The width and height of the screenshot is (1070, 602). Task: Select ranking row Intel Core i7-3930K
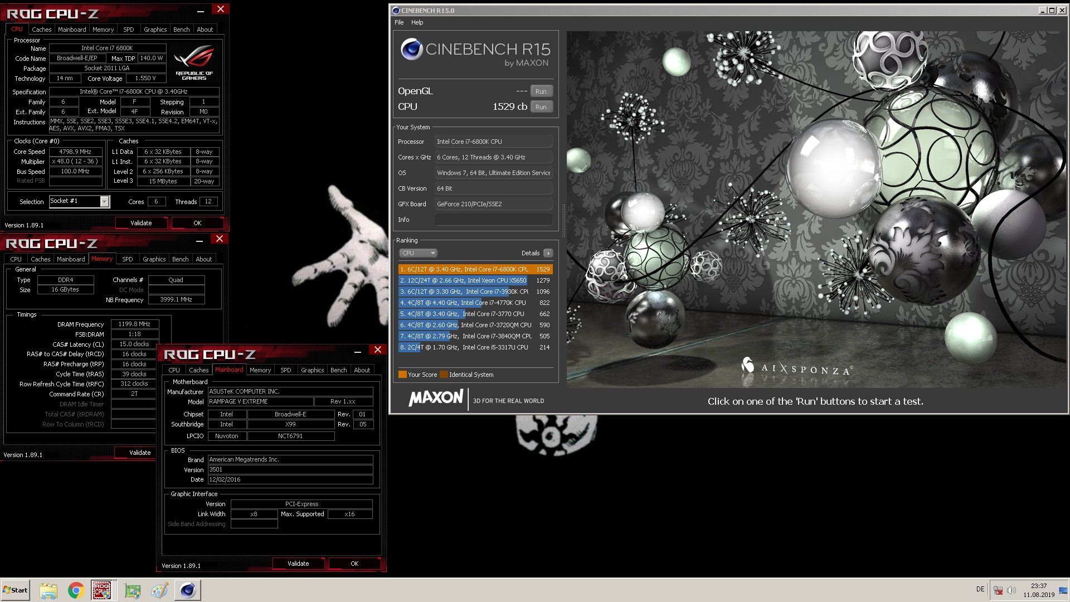pyautogui.click(x=475, y=292)
